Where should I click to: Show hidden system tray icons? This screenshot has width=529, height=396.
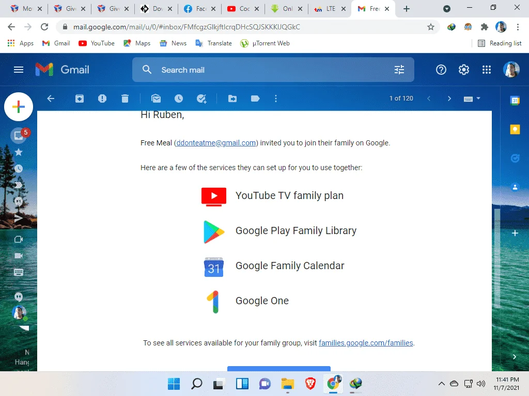441,384
